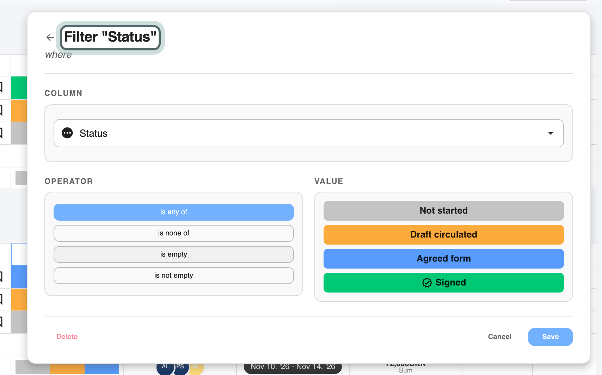Toggle the 'Signed' status value
602x375 pixels.
coord(443,283)
